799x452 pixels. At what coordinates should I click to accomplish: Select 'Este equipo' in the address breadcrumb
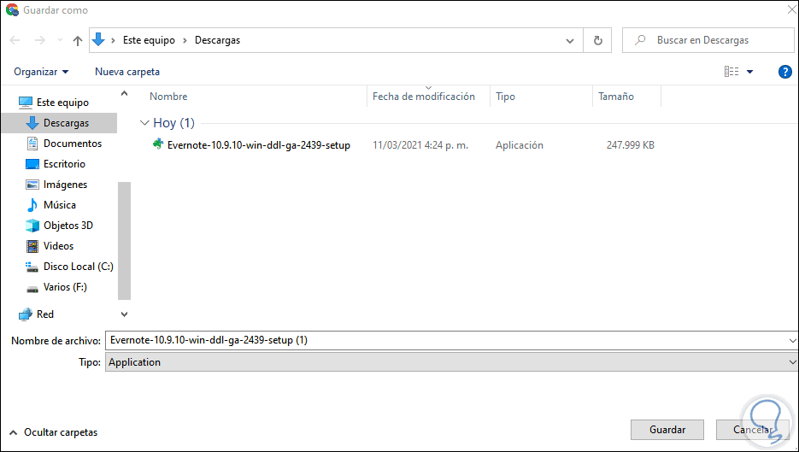tap(149, 40)
